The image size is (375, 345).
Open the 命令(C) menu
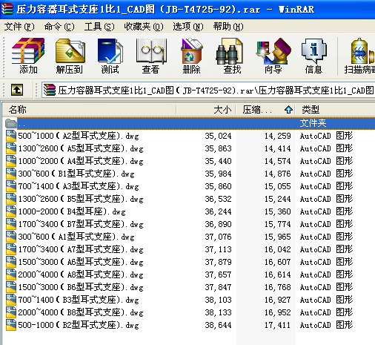point(59,27)
